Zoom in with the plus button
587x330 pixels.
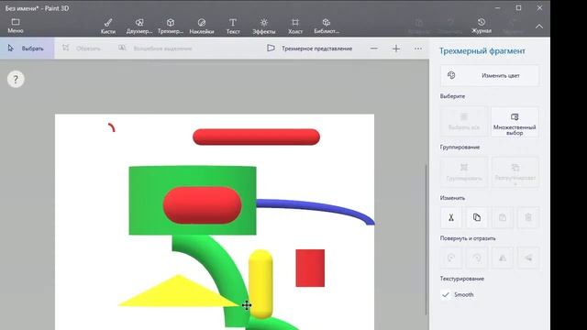pyautogui.click(x=396, y=49)
